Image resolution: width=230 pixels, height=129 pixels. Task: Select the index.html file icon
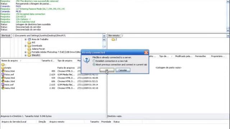tap(3, 81)
